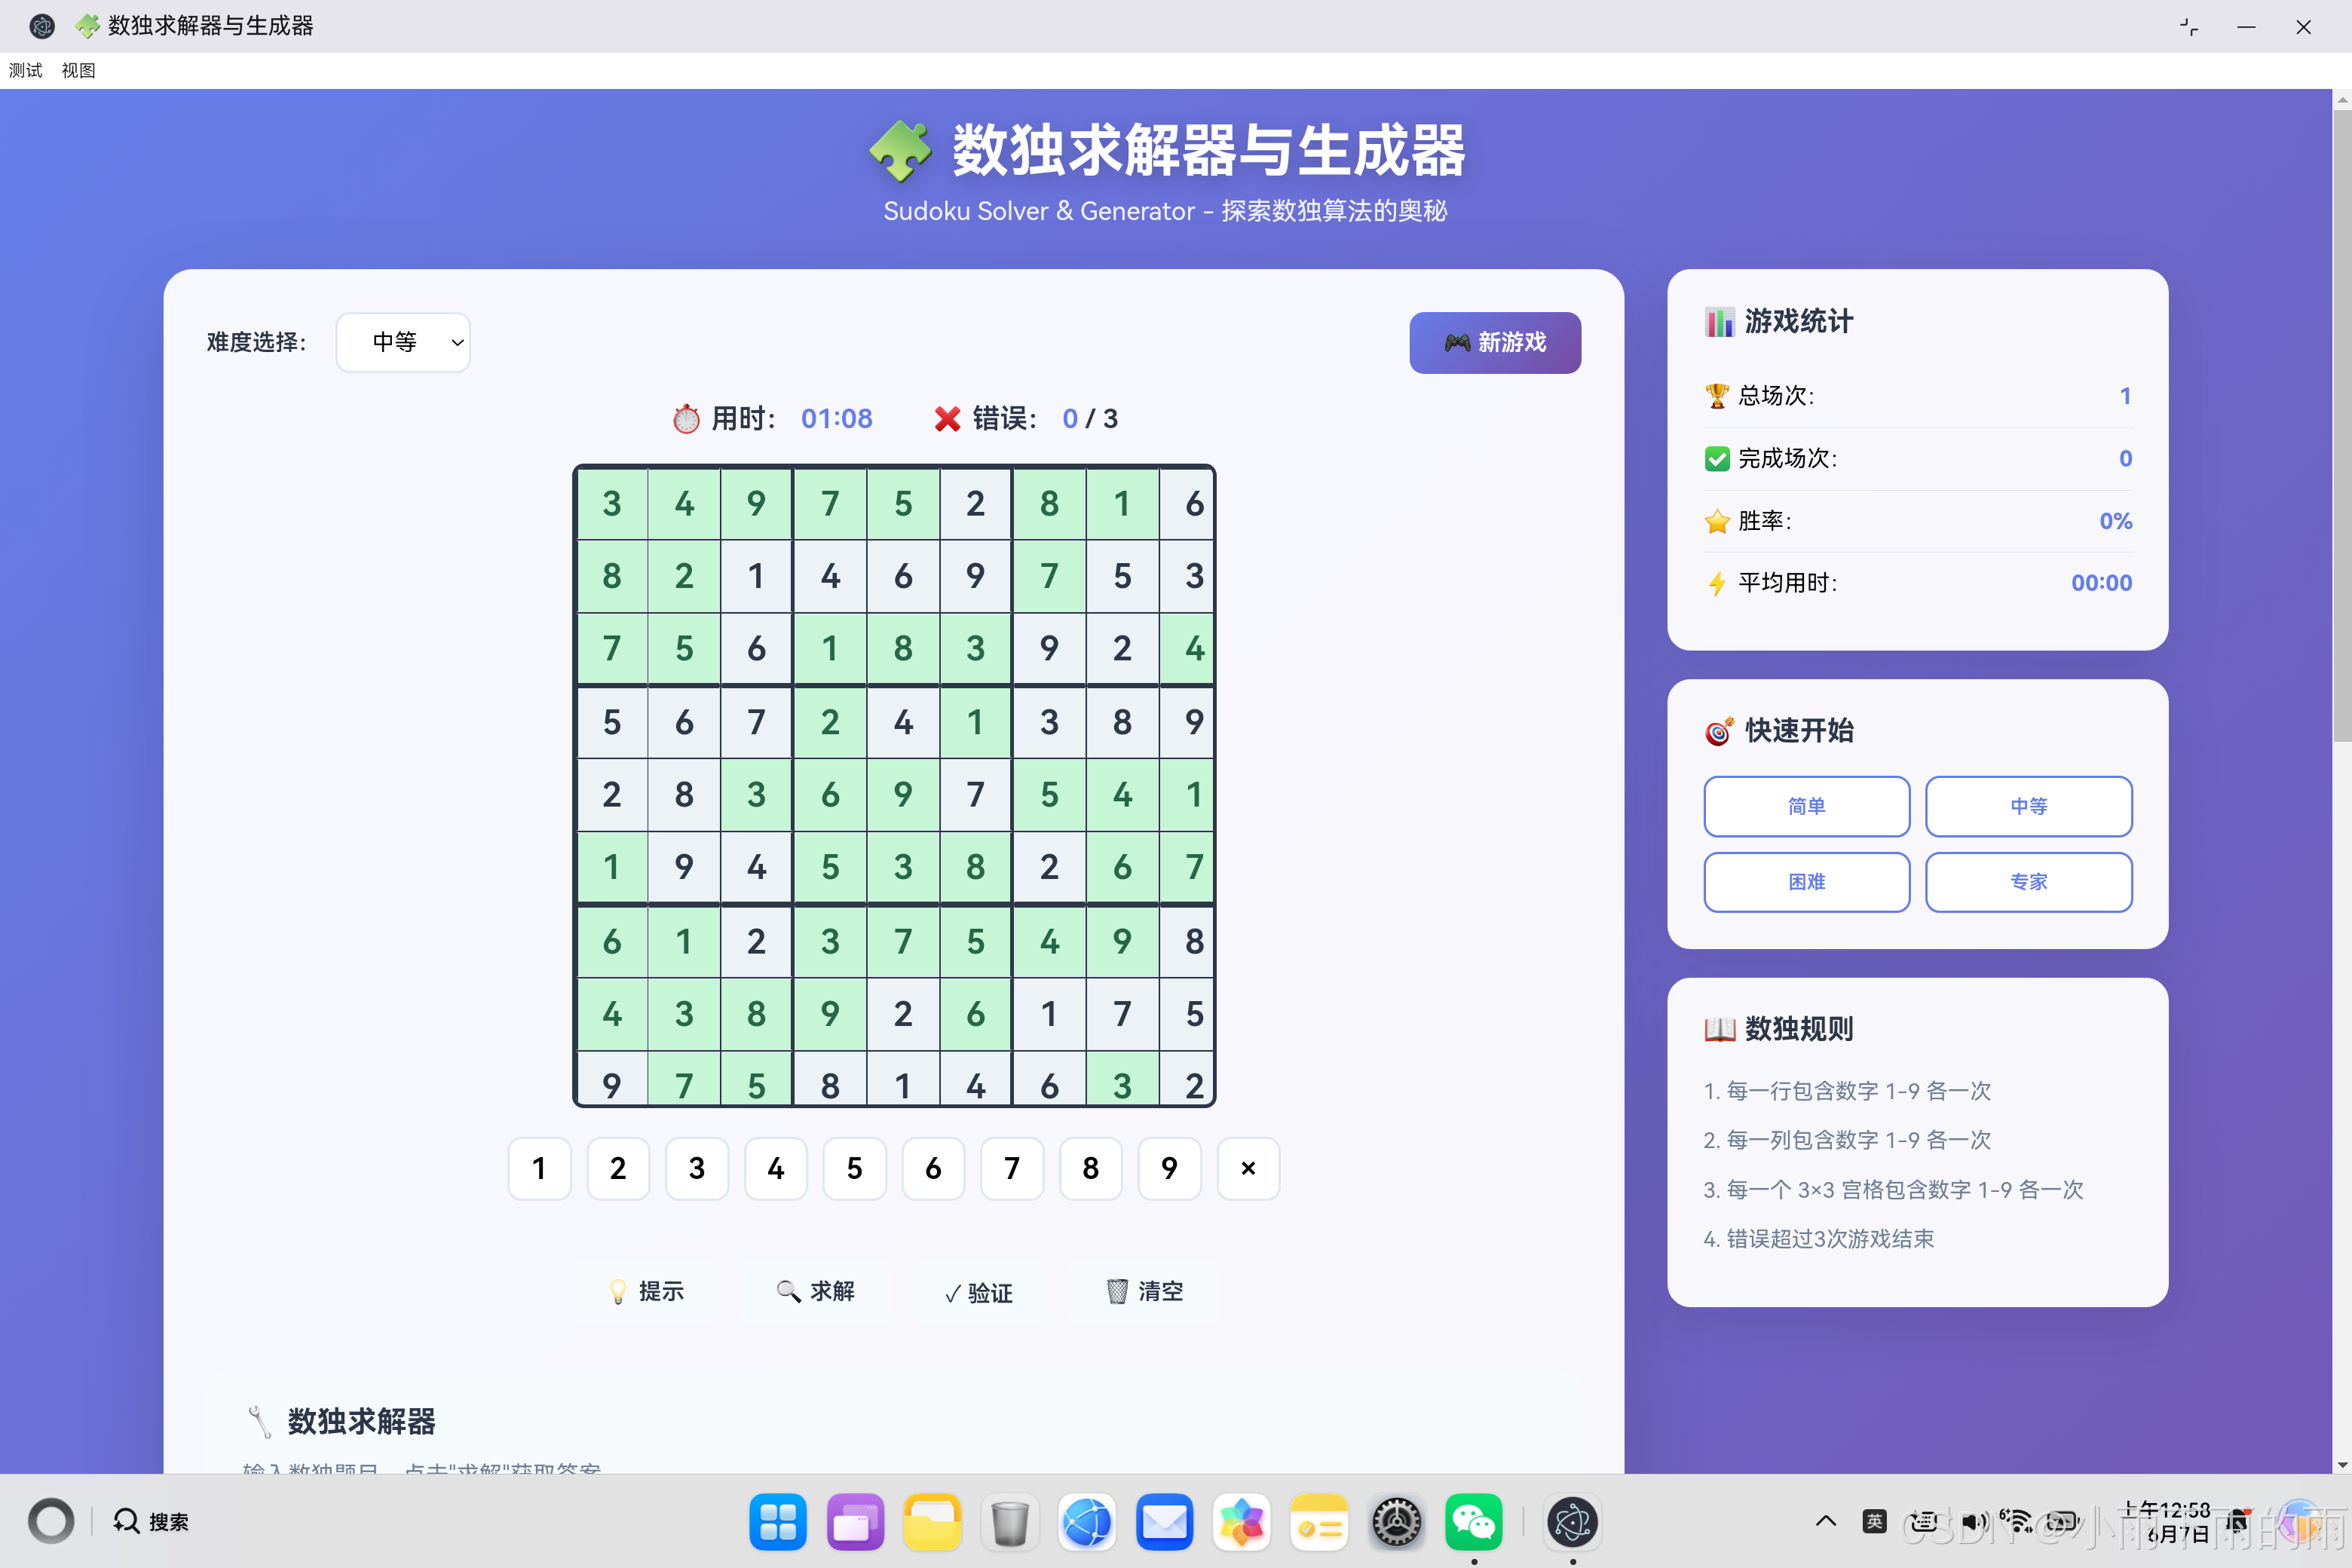The height and width of the screenshot is (1568, 2352).
Task: Click the target icon beside 快速开始
Action: click(x=1719, y=731)
